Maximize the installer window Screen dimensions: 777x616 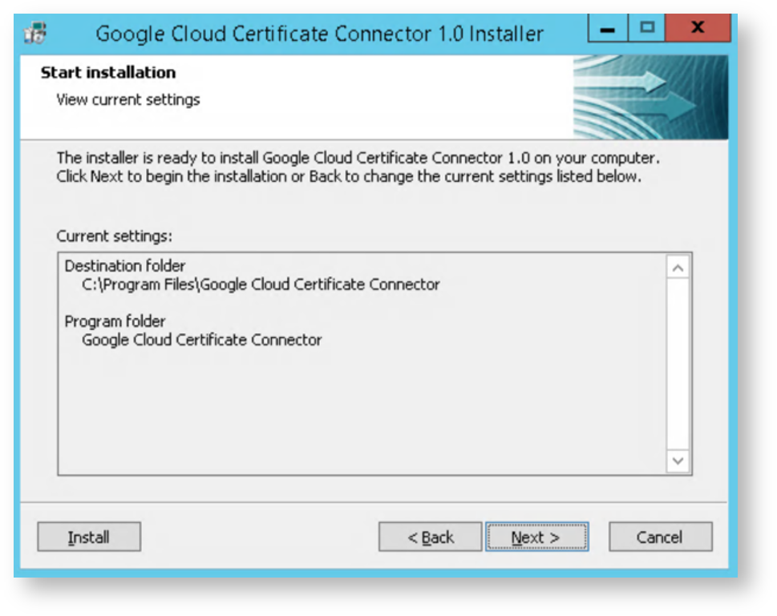click(x=648, y=28)
